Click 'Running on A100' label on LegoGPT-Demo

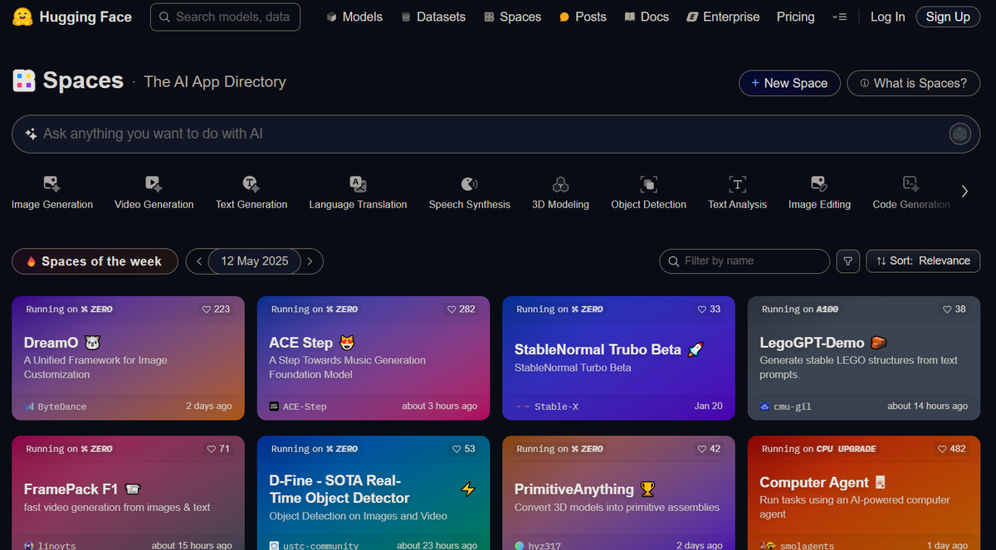(x=800, y=309)
